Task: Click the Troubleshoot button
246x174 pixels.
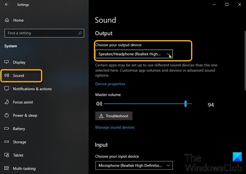Action: point(114,116)
